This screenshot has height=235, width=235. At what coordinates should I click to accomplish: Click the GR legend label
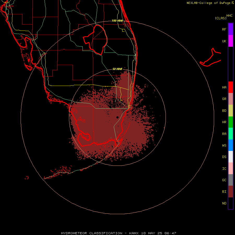coord(224,99)
